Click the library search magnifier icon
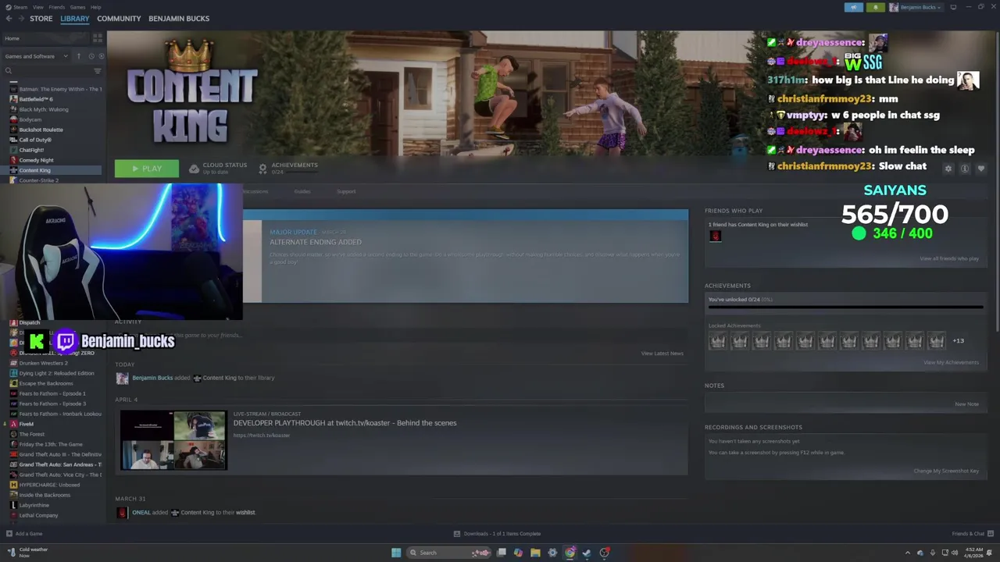 click(9, 71)
